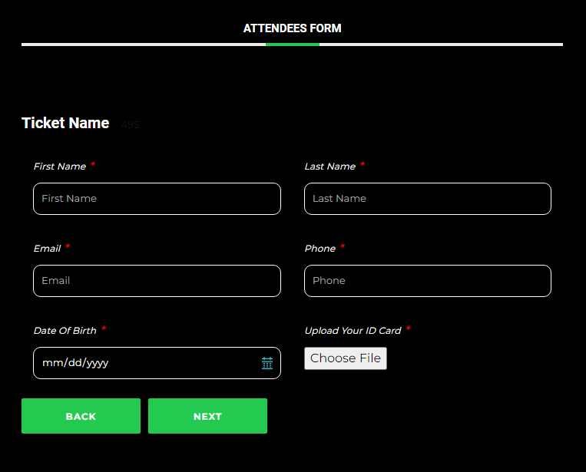Click the Attendees Form step title
The width and height of the screenshot is (586, 472).
[293, 28]
